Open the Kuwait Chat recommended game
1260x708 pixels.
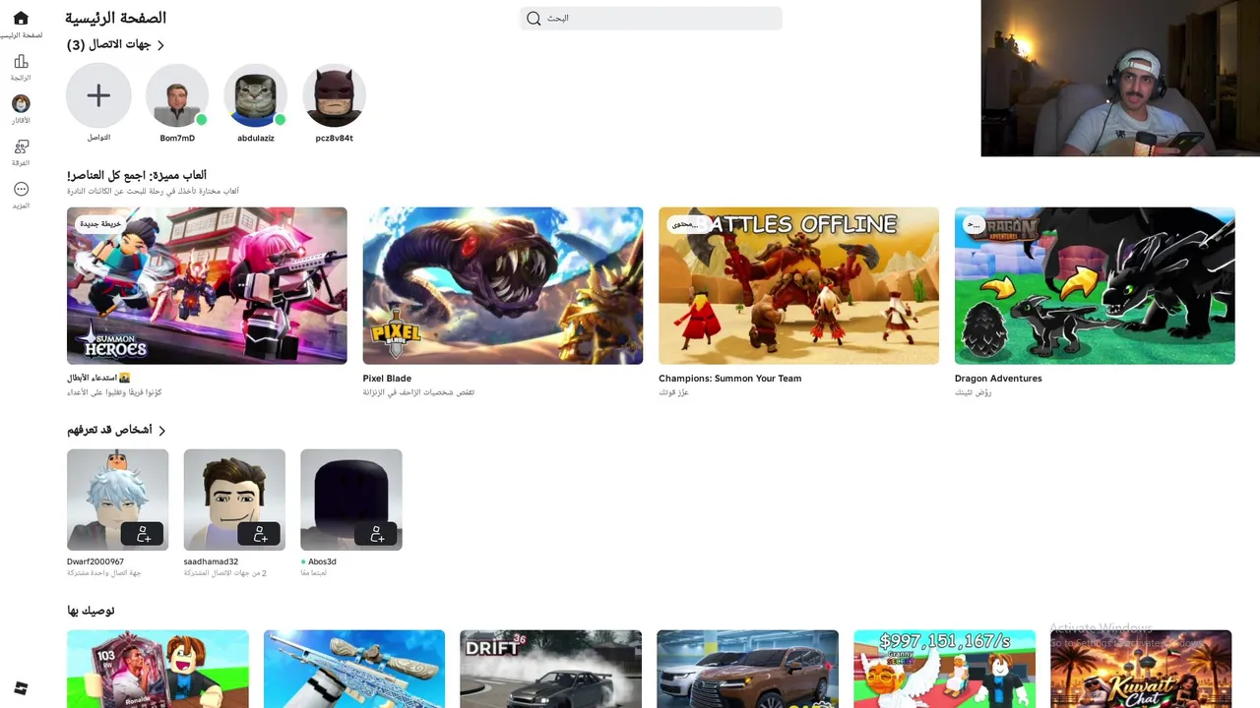1141,669
